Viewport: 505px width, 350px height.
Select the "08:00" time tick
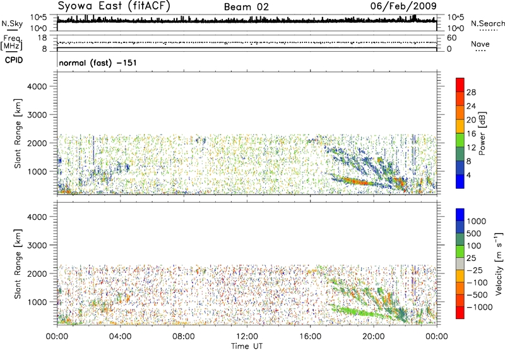click(184, 337)
